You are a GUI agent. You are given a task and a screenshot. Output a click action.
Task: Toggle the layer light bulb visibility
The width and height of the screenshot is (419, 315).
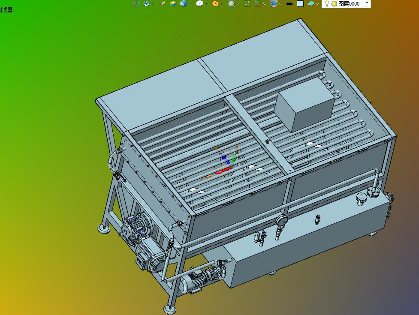pos(327,3)
